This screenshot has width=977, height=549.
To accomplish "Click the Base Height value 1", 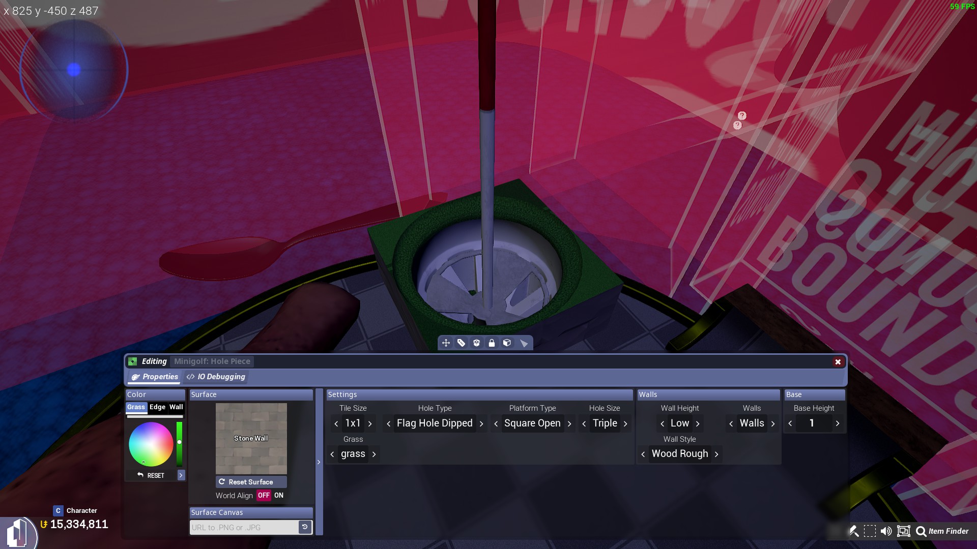I will (x=812, y=423).
